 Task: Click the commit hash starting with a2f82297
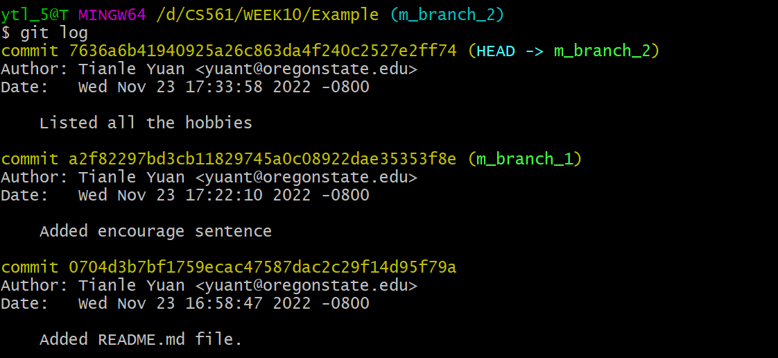pyautogui.click(x=263, y=159)
